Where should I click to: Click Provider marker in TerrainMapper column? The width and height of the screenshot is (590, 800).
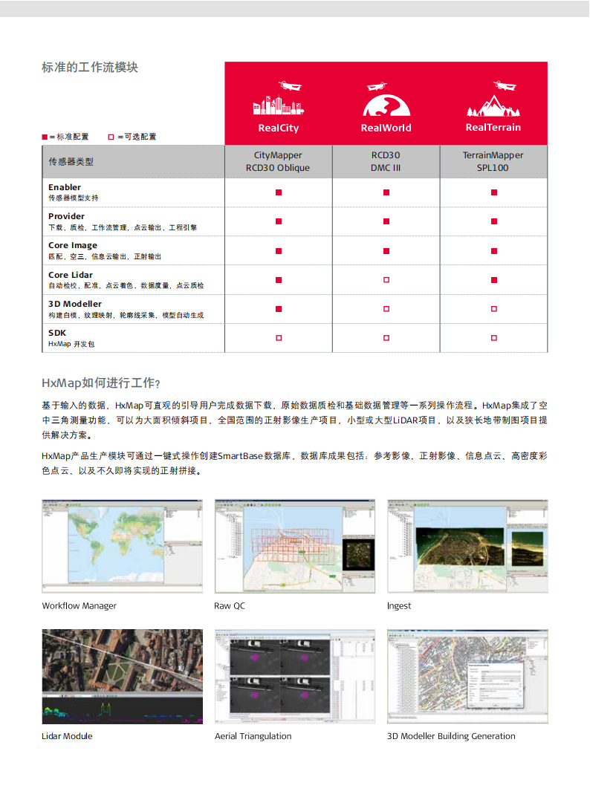[494, 221]
